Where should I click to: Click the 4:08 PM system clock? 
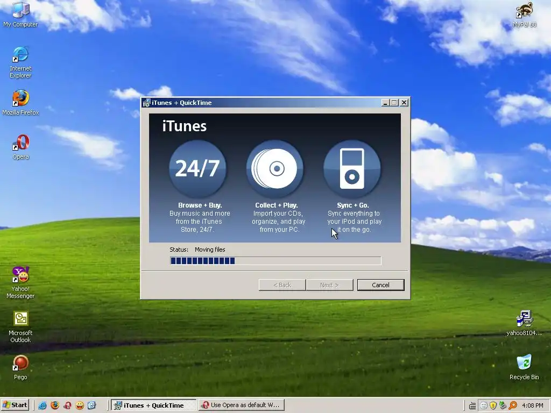(532, 405)
